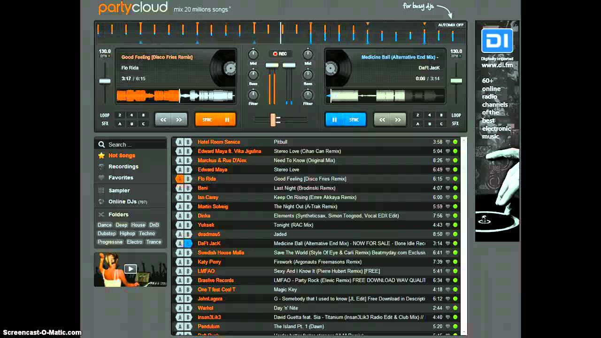The width and height of the screenshot is (601, 338).
Task: Pause the right deck playback
Action: pos(334,120)
